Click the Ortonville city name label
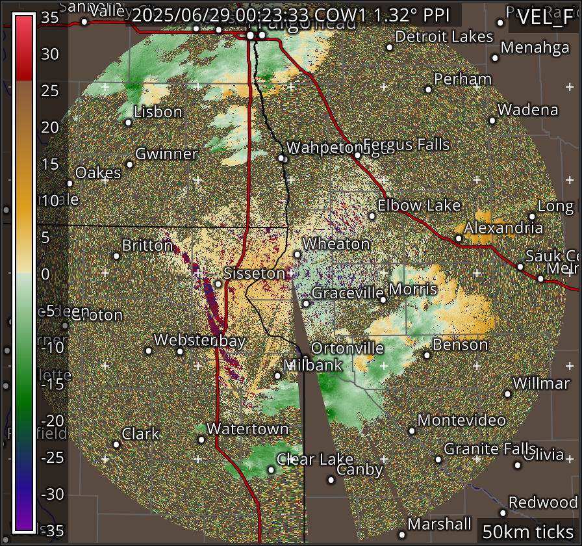The image size is (582, 546). (x=348, y=348)
